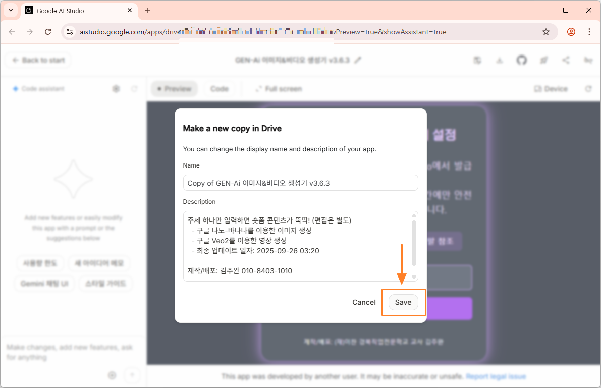Screen dimensions: 601x388
Task: Click the 'Make a new copy in Drive' heading
Action: click(x=232, y=129)
